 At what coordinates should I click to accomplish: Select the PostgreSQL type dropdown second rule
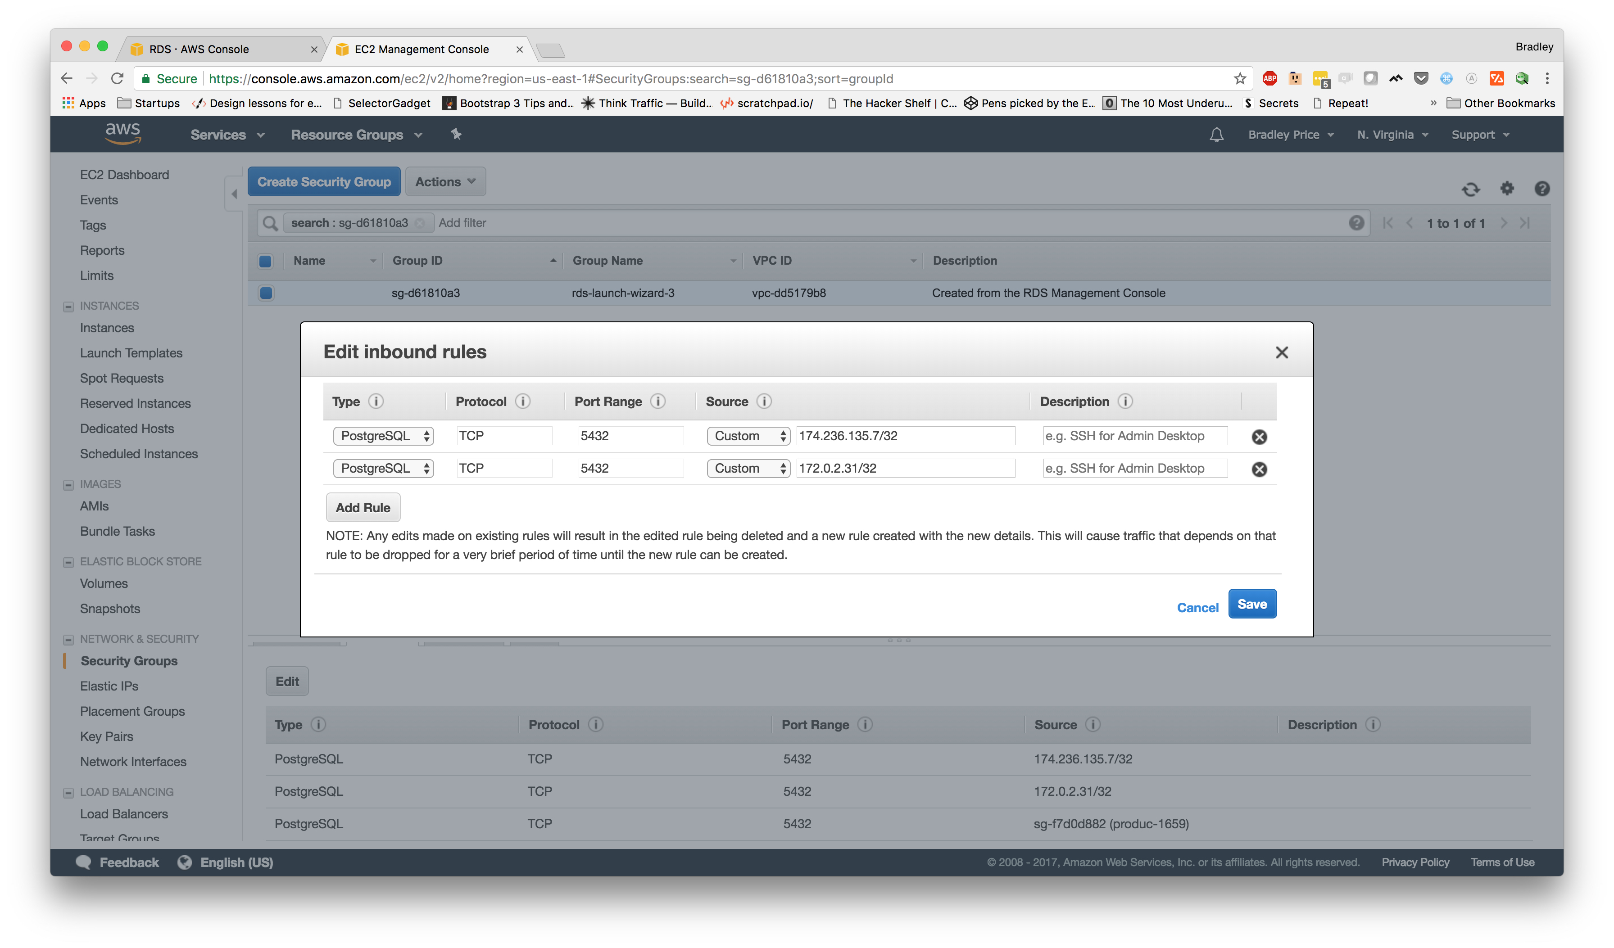pyautogui.click(x=381, y=467)
